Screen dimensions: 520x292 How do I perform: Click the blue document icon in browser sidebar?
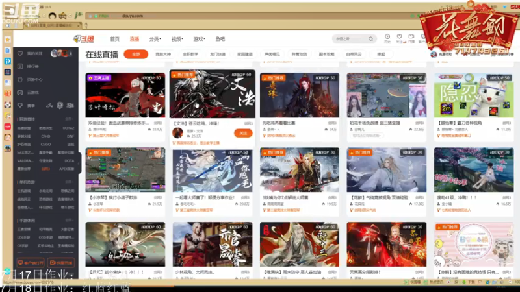8,51
